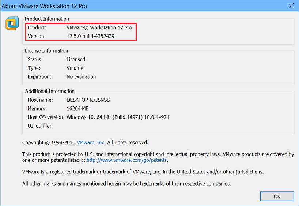Close the About dialog with the X
This screenshot has height=206, width=299.
291,6
